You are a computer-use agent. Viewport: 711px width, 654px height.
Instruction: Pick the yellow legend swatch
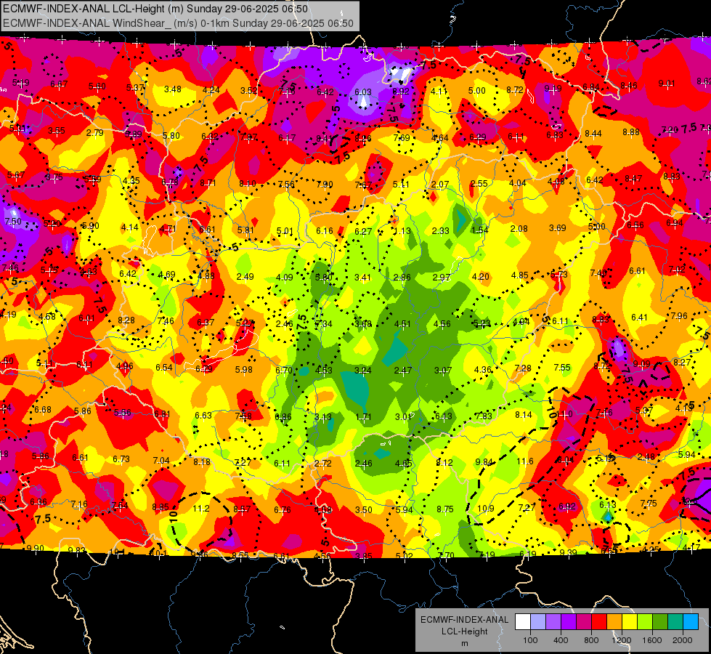[x=630, y=622]
